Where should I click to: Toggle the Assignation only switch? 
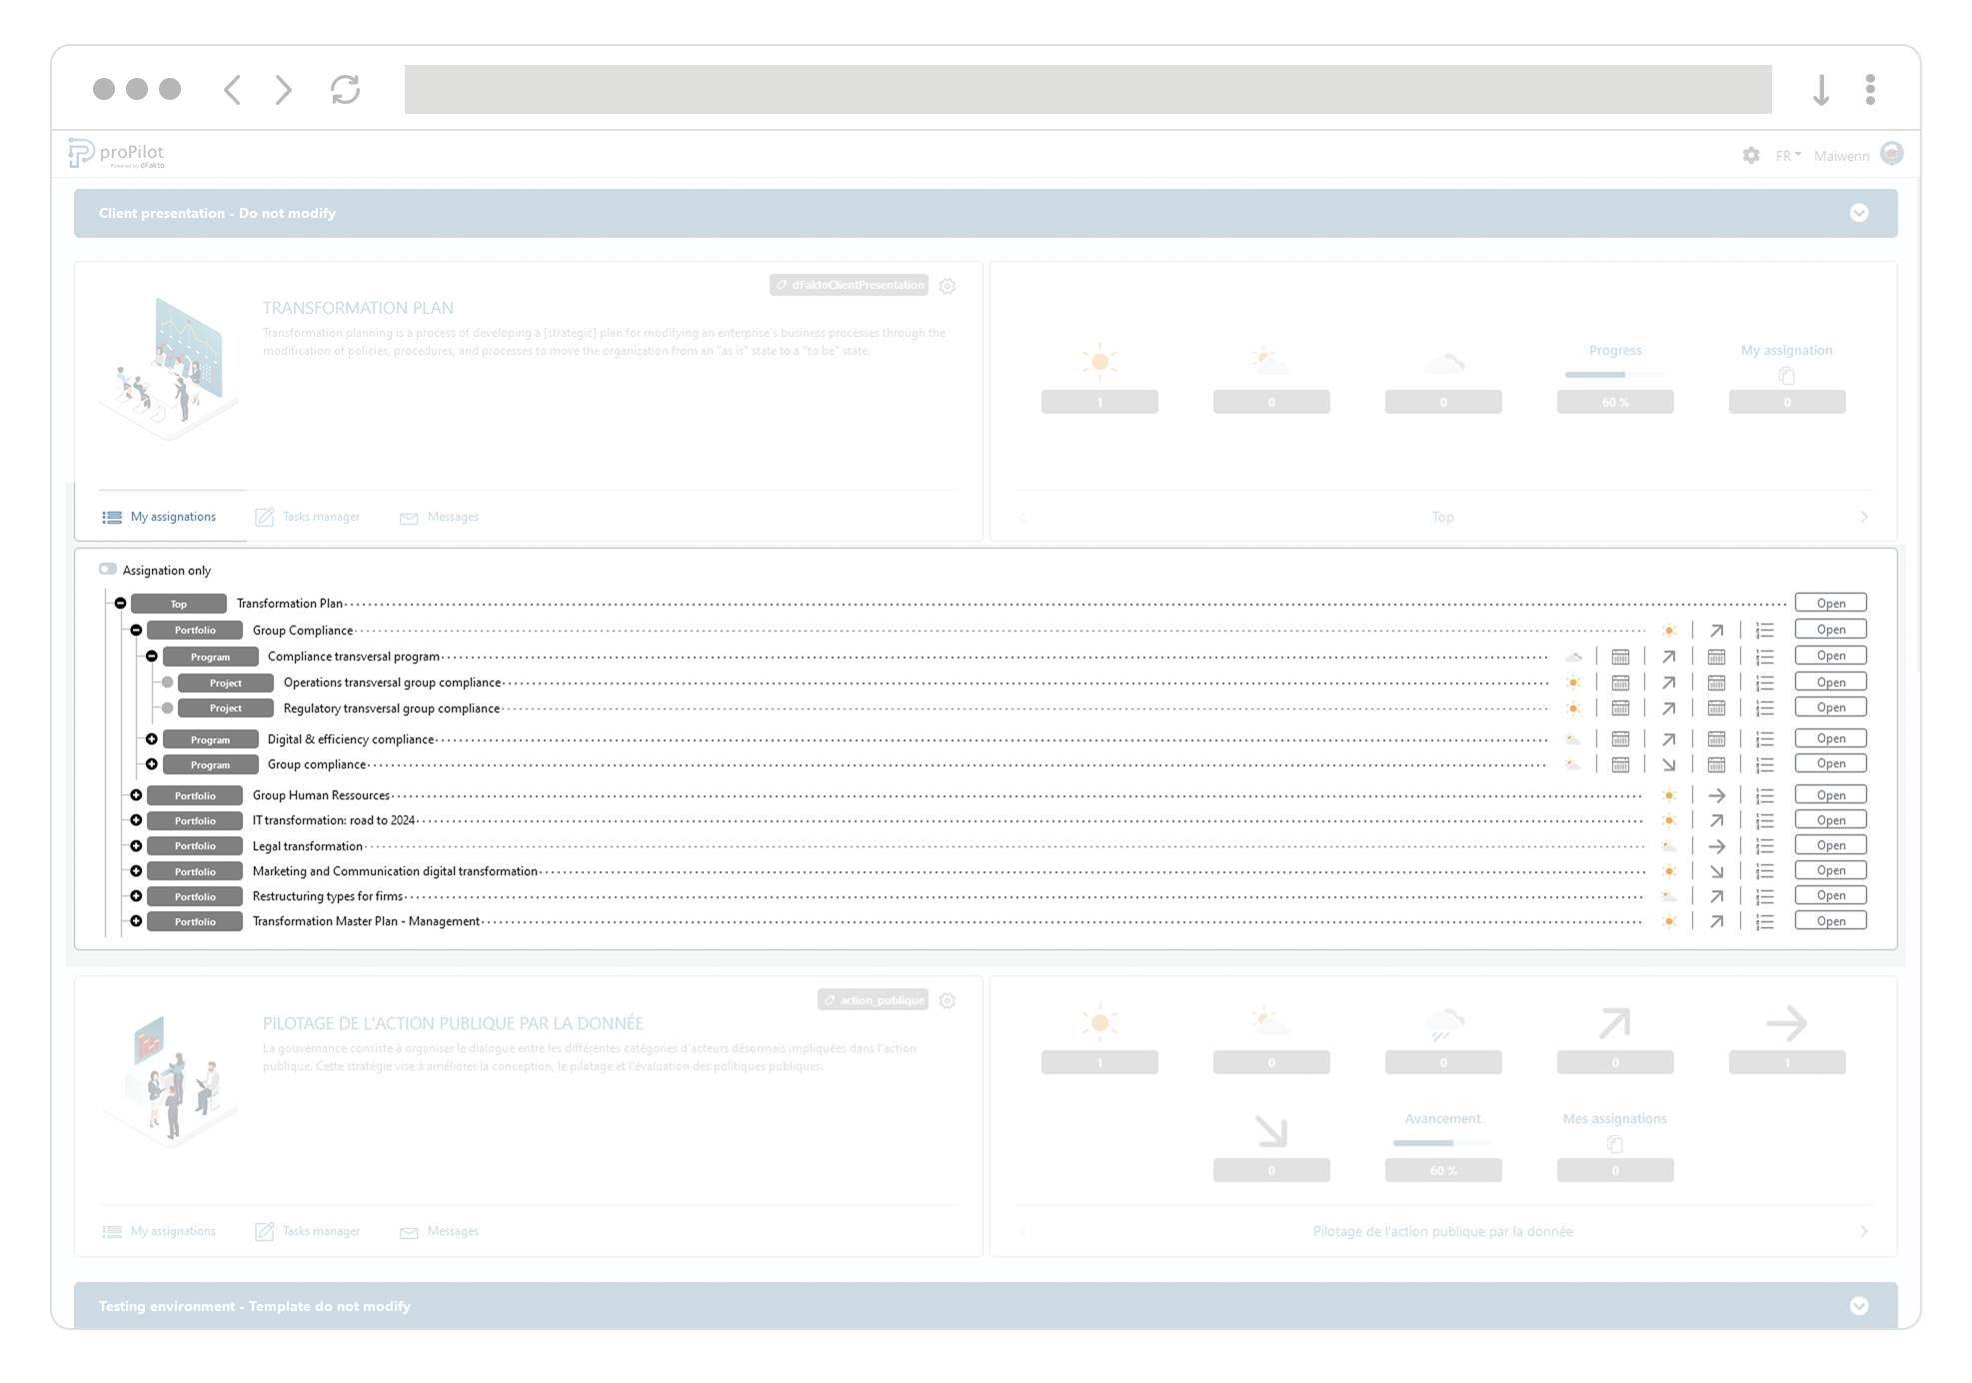click(x=108, y=570)
